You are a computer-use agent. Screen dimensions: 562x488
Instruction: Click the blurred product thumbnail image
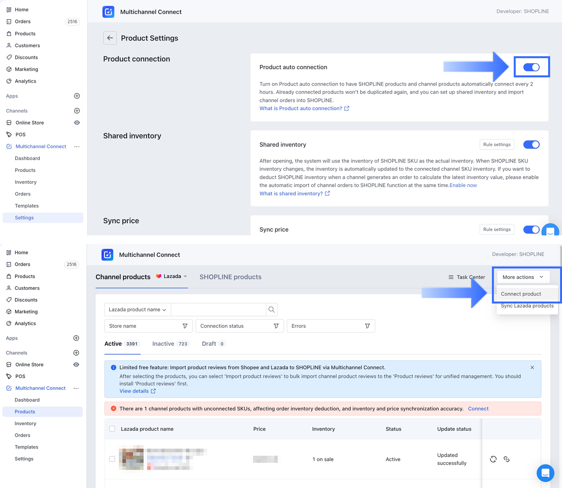(x=131, y=458)
